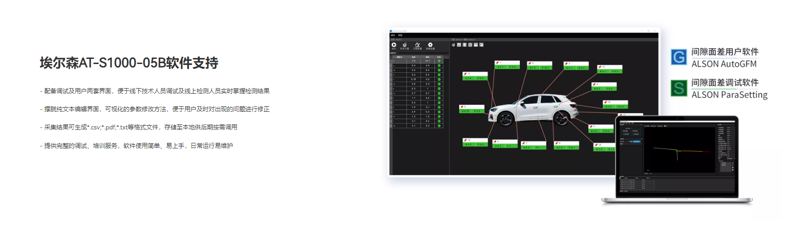Select the table cell showing 0.75
Image resolution: width=790 pixels, height=244 pixels.
(414, 79)
